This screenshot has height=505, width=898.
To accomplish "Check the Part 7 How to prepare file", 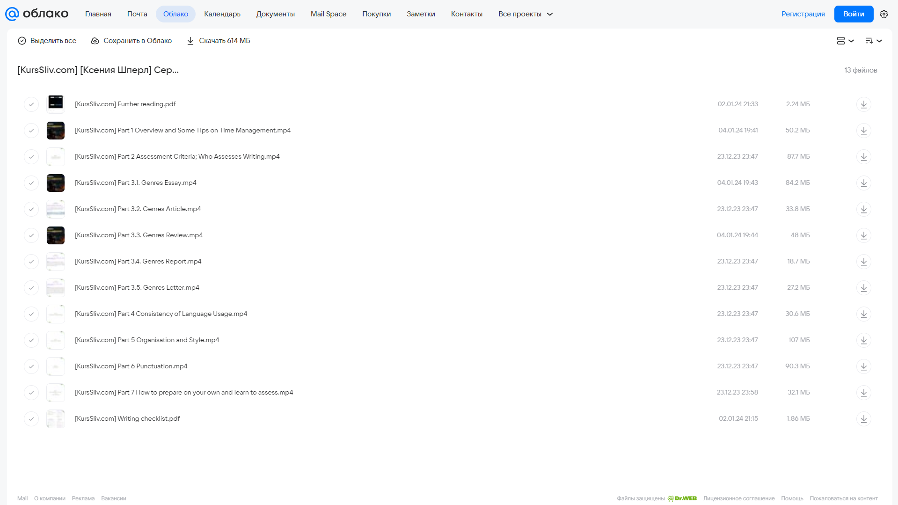I will click(31, 392).
